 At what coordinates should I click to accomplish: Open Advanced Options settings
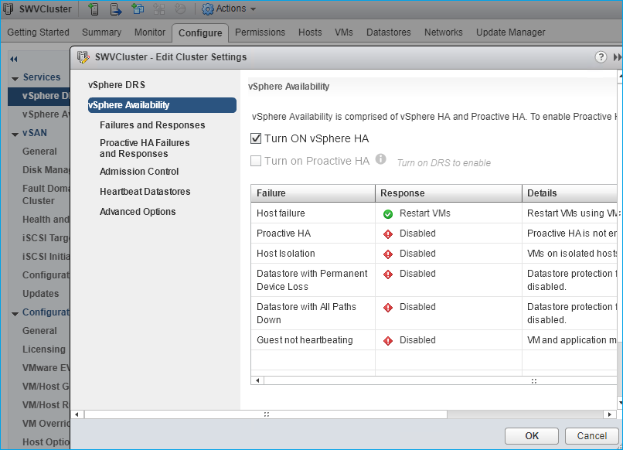point(138,212)
